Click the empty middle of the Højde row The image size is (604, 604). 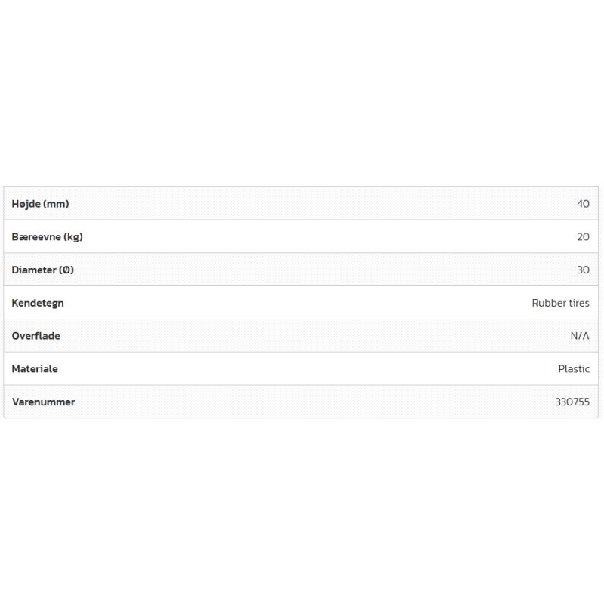(302, 204)
